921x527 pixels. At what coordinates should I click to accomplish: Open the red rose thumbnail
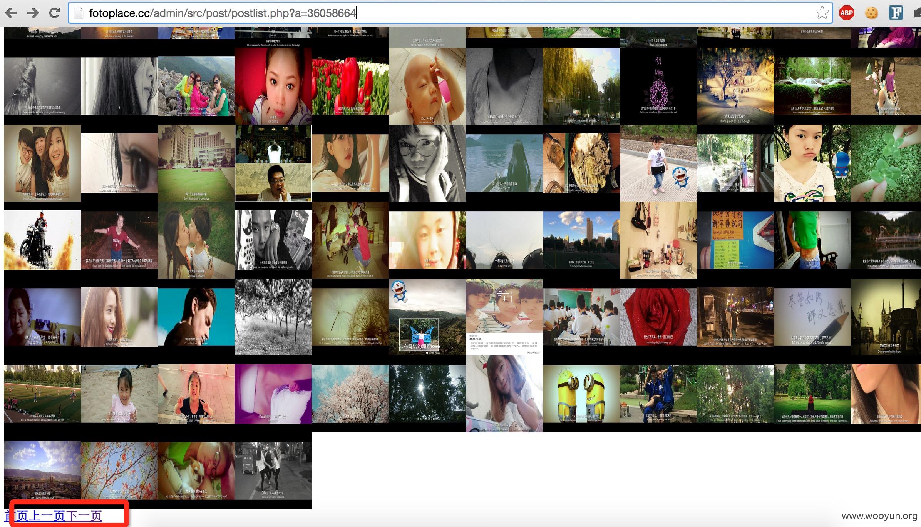[x=658, y=317]
